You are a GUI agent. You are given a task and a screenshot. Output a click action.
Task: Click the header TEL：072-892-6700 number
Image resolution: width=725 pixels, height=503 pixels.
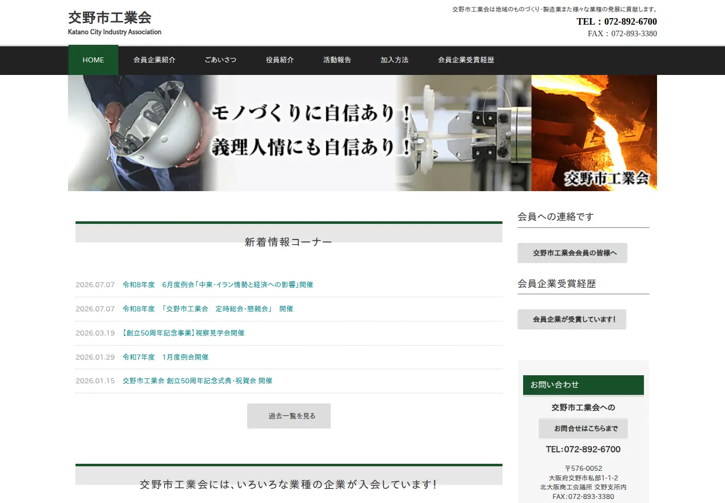[617, 22]
